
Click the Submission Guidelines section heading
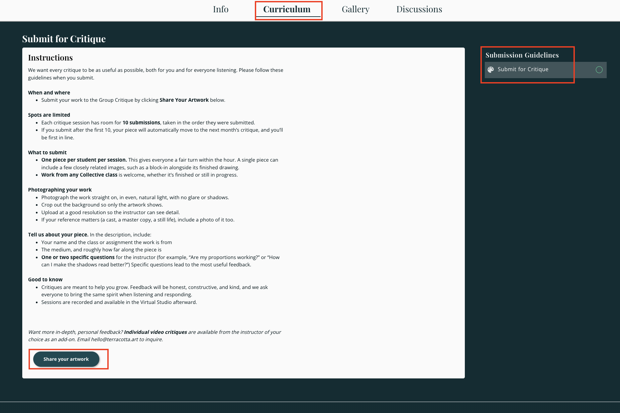tap(522, 55)
